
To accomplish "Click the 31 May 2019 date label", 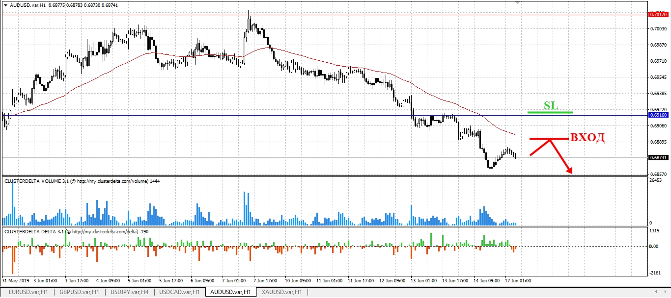I will pyautogui.click(x=16, y=281).
